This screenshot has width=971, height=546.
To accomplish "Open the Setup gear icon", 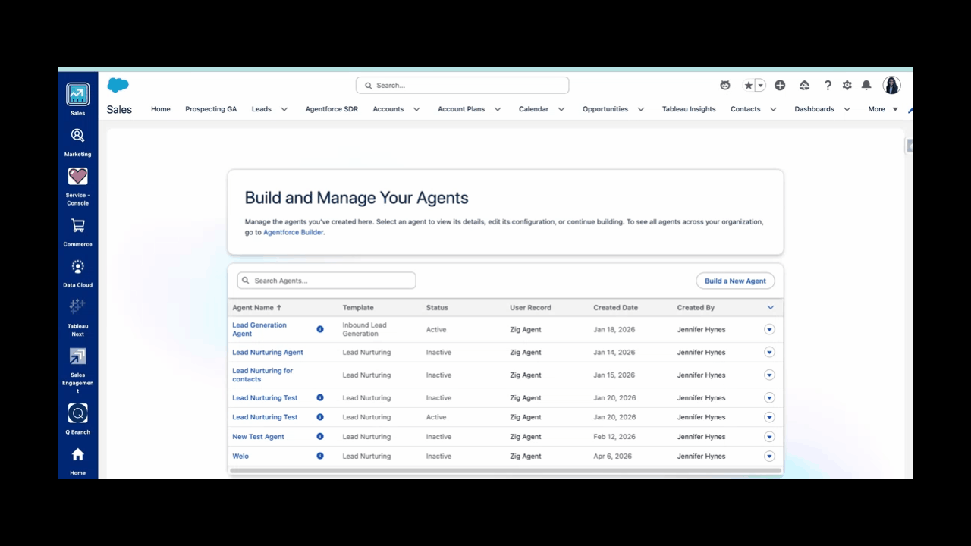I will coord(847,85).
